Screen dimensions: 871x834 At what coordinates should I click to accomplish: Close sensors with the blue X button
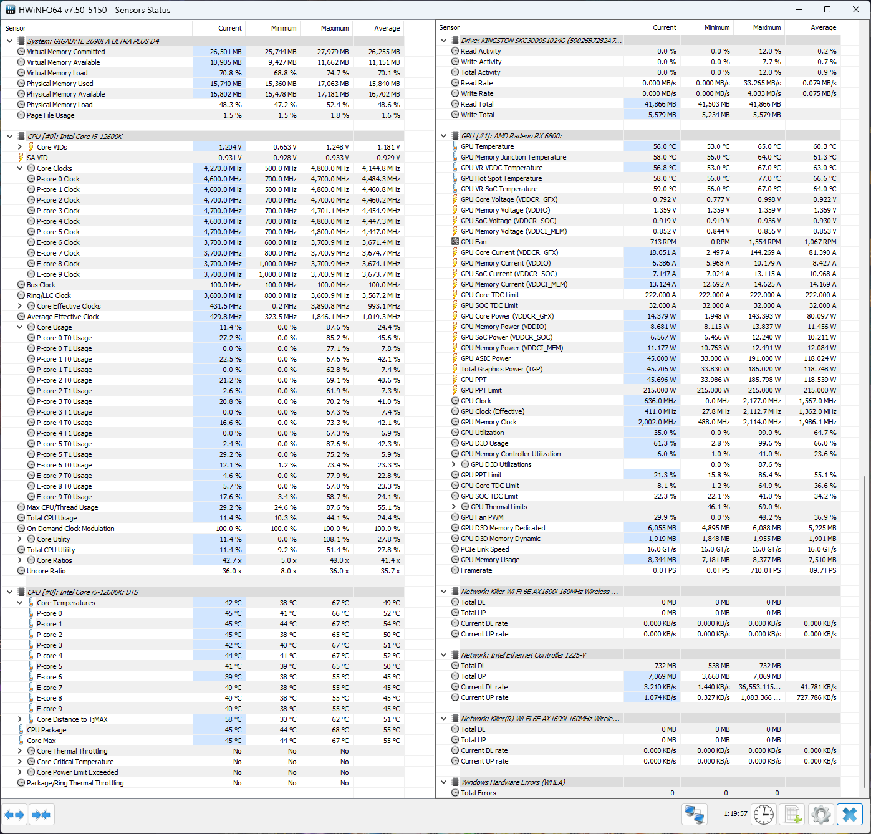849,814
